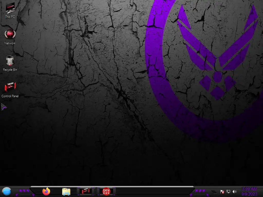Select the Network desktop icon
This screenshot has width=263, height=197.
coord(10,37)
